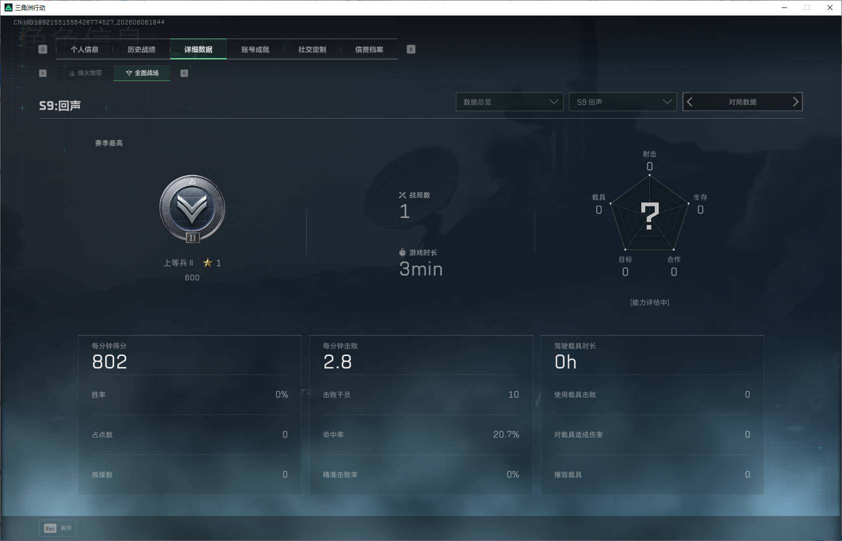The height and width of the screenshot is (541, 842).
Task: Switch to 烽火地带 mode tab
Action: pos(85,73)
